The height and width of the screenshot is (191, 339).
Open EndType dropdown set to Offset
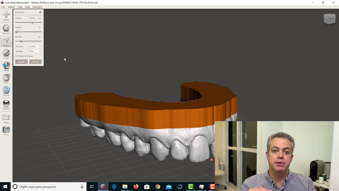coord(34,51)
